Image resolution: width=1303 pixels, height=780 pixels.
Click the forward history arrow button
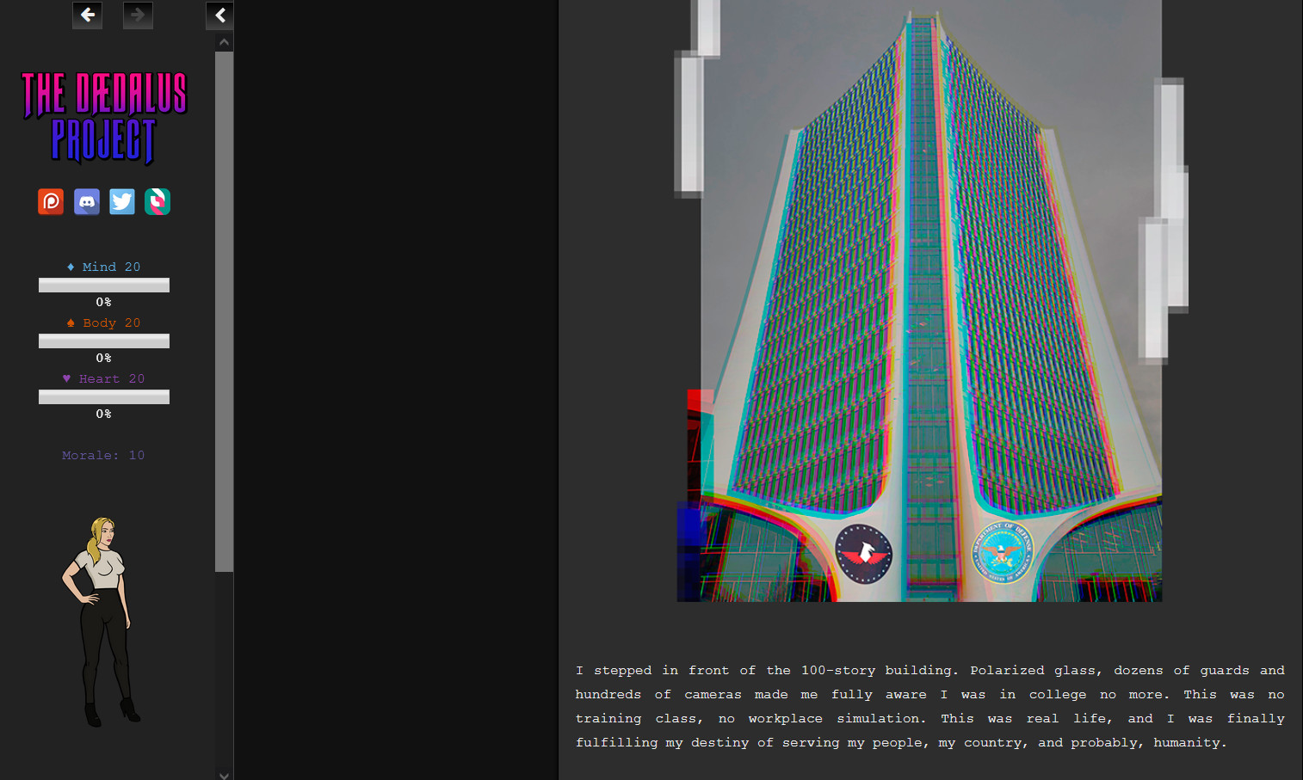point(138,15)
